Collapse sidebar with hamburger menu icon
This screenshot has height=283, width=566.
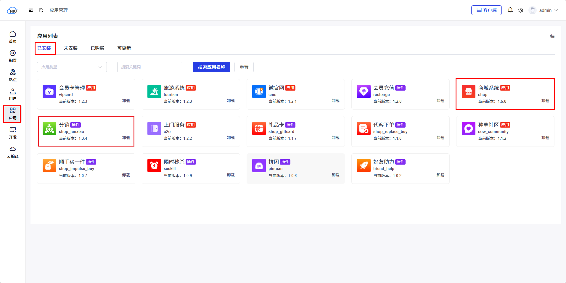click(x=30, y=10)
